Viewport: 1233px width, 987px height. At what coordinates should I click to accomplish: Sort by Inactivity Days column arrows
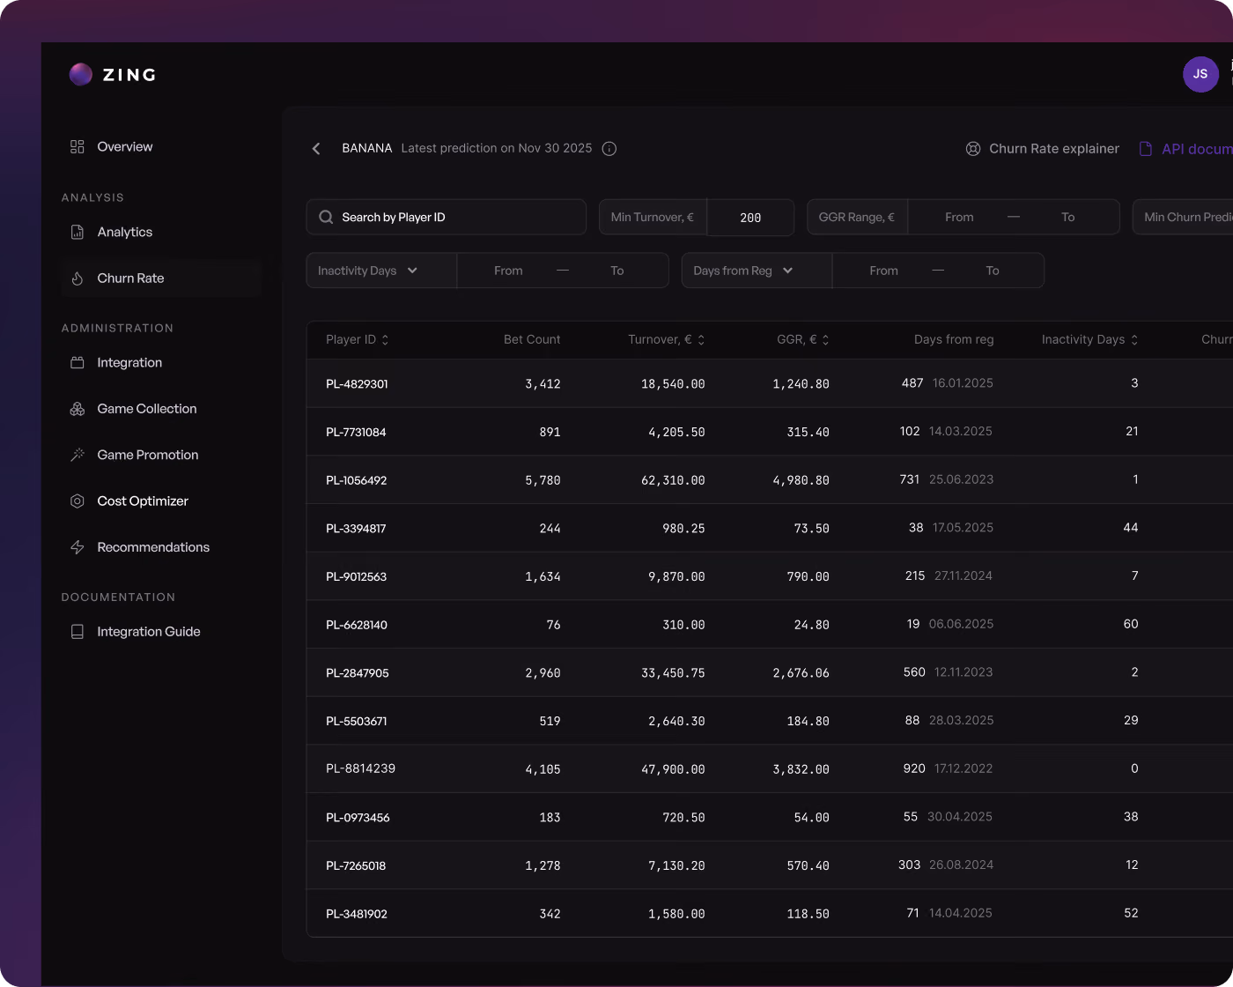pyautogui.click(x=1134, y=340)
